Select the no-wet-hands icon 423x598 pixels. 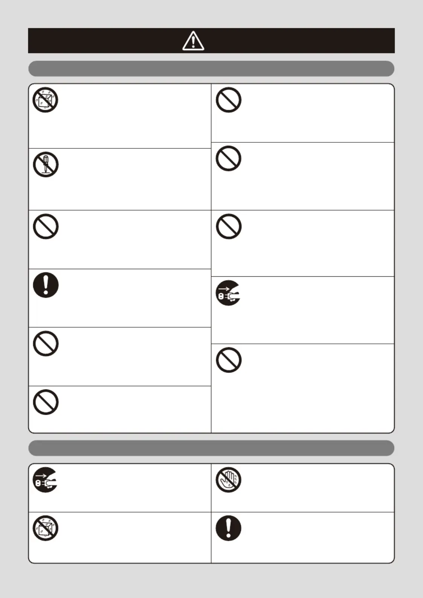click(x=228, y=480)
